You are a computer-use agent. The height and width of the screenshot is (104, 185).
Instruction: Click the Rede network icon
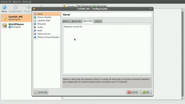(x=35, y=31)
